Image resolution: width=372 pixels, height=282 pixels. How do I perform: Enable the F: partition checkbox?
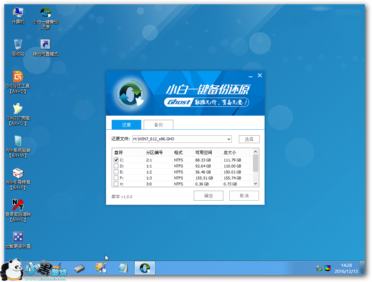[116, 178]
